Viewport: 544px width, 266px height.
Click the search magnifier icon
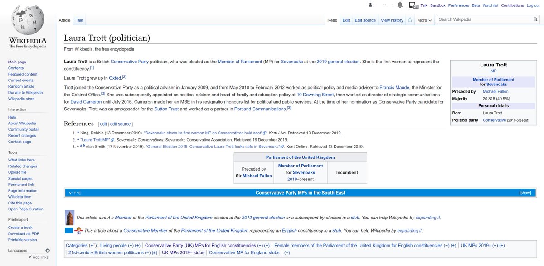pyautogui.click(x=535, y=19)
